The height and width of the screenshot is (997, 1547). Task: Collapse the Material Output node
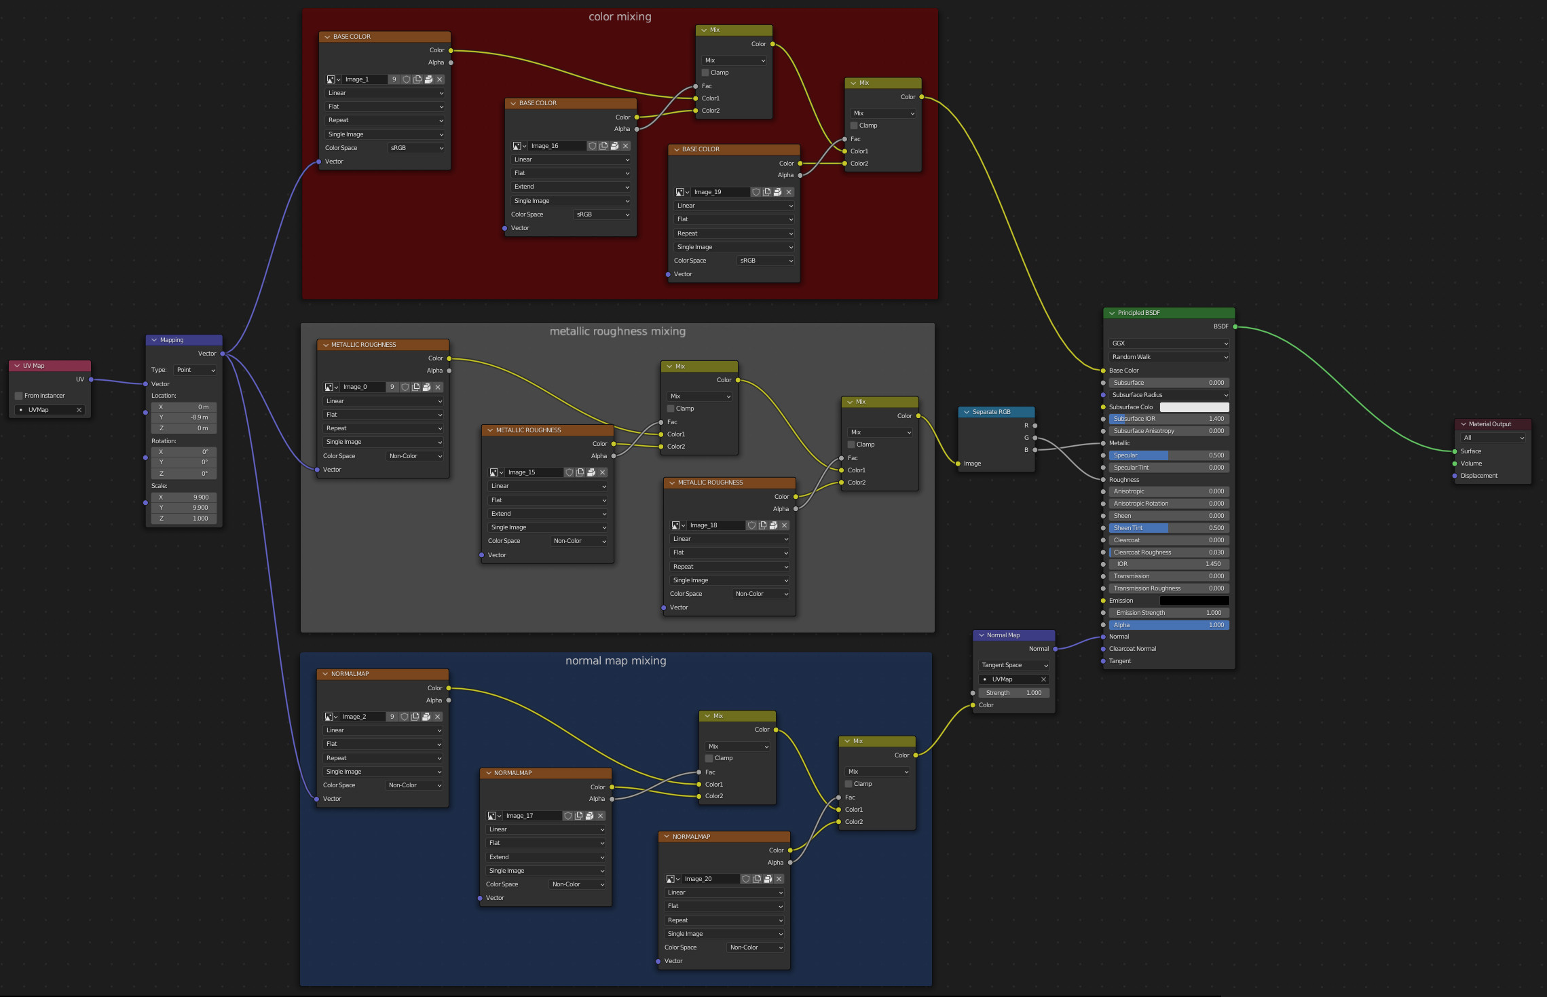pos(1464,424)
